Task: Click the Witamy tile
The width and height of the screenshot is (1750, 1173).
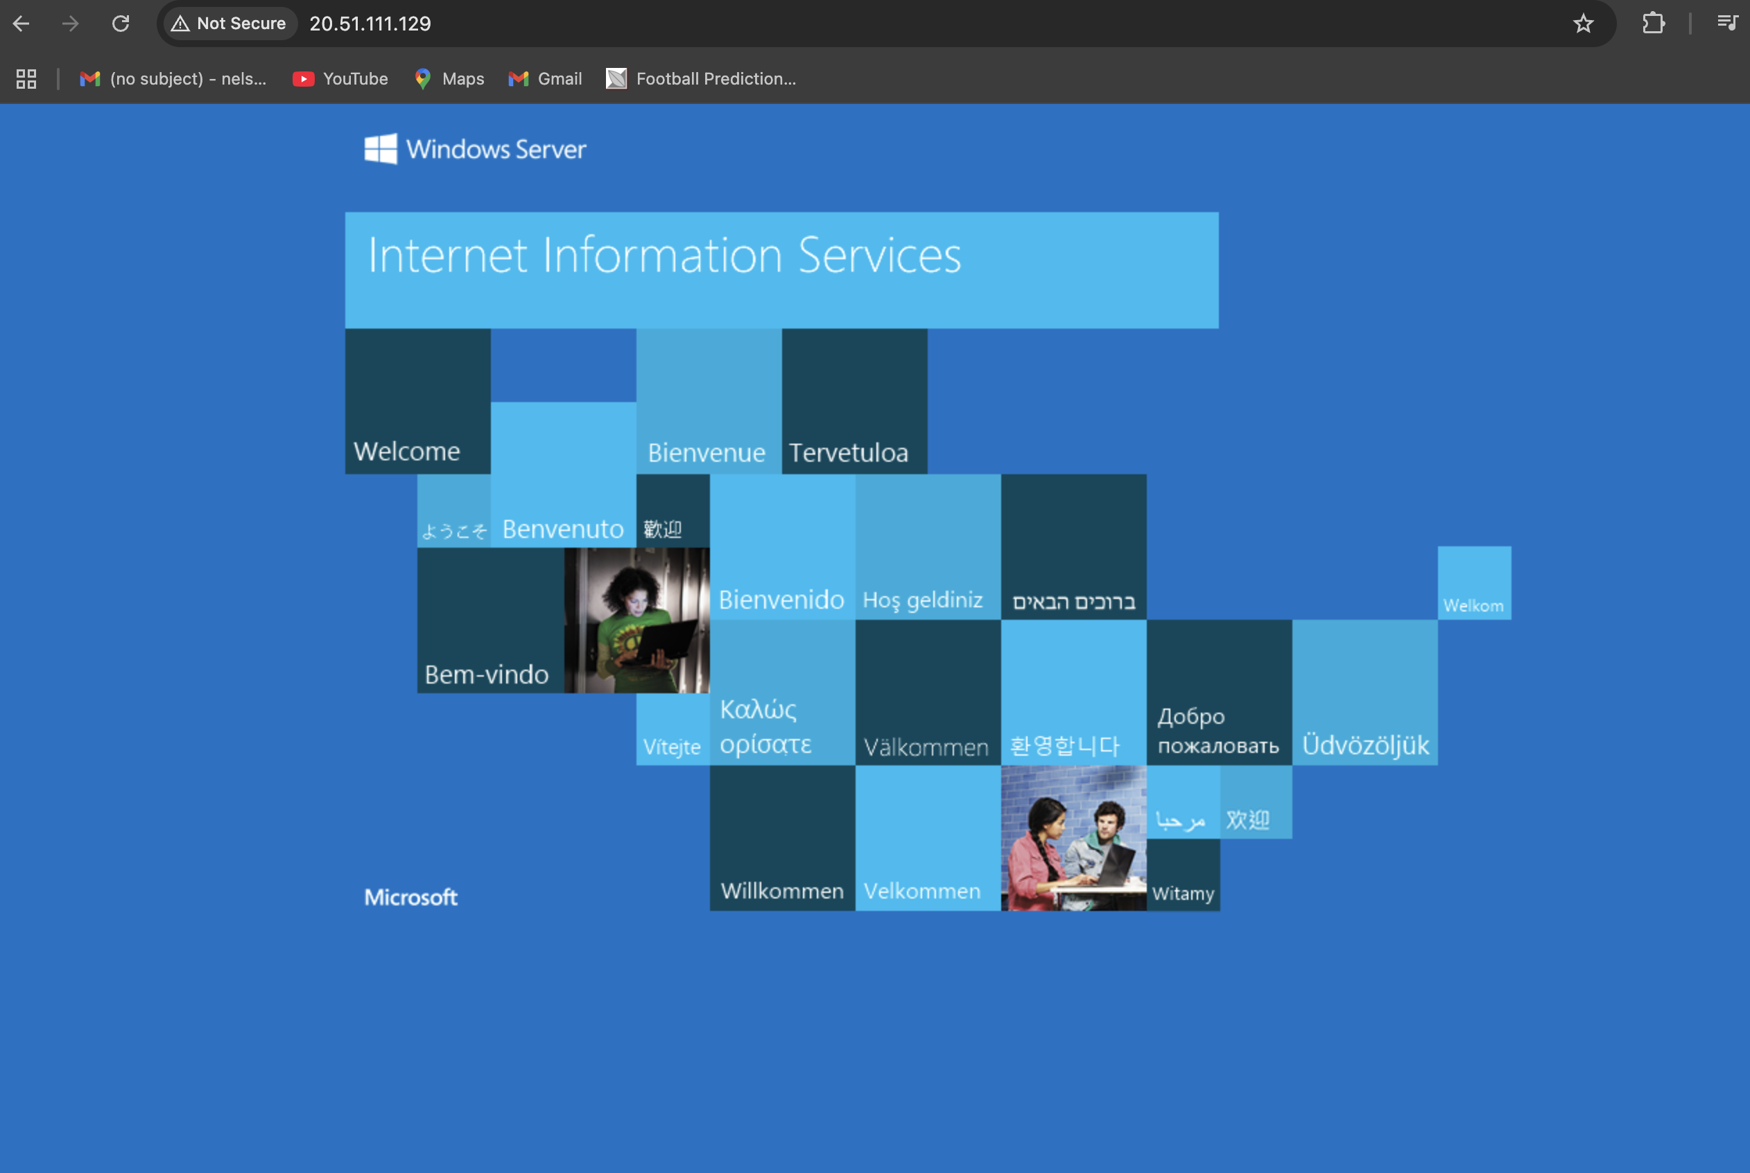Action: (1183, 874)
